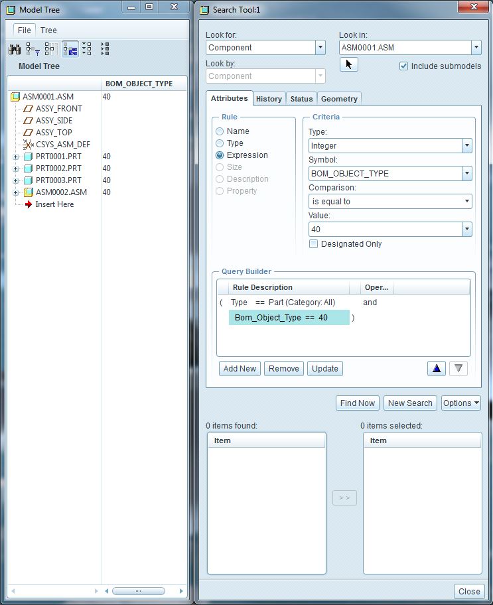The image size is (493, 605).
Task: Click the Search Tool window title icon
Action: coord(204,10)
